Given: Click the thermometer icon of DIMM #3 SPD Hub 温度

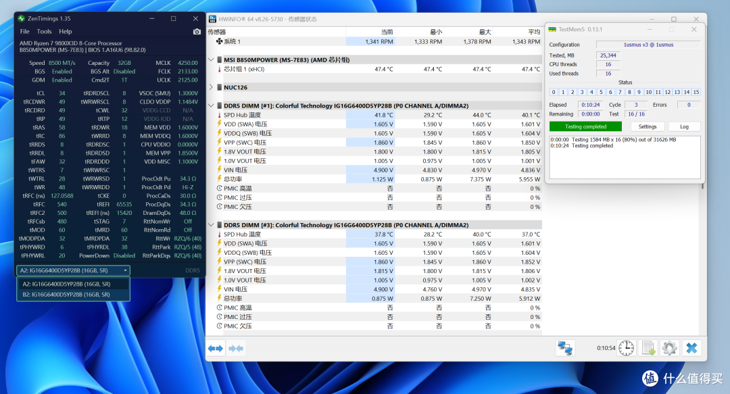Looking at the screenshot, I should [x=219, y=235].
